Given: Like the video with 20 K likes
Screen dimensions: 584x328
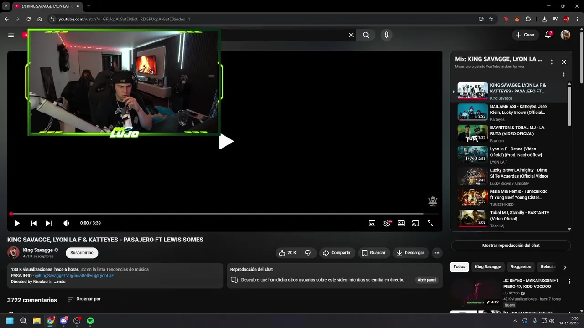Looking at the screenshot, I should (287, 253).
